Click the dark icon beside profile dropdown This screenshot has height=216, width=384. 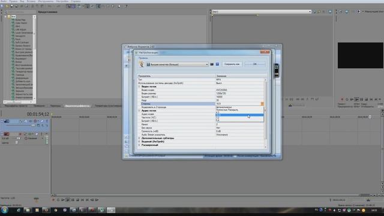[212, 64]
